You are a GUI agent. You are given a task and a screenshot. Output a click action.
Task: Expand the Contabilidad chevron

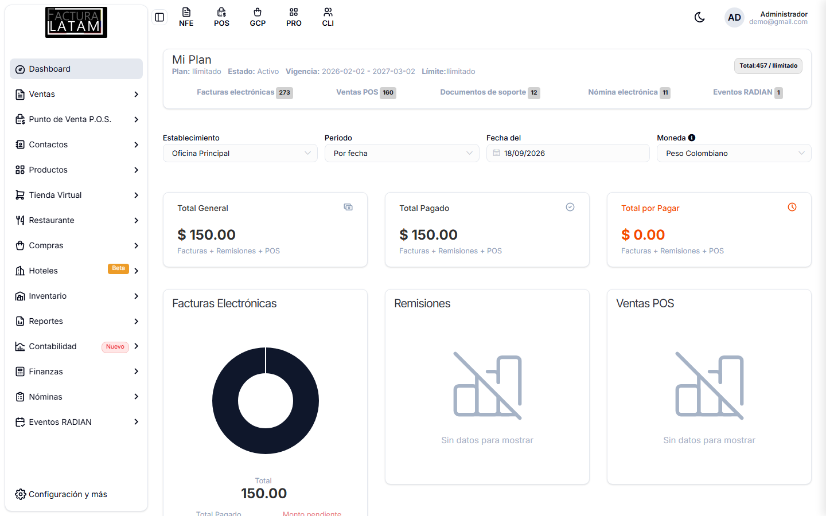[x=136, y=346]
